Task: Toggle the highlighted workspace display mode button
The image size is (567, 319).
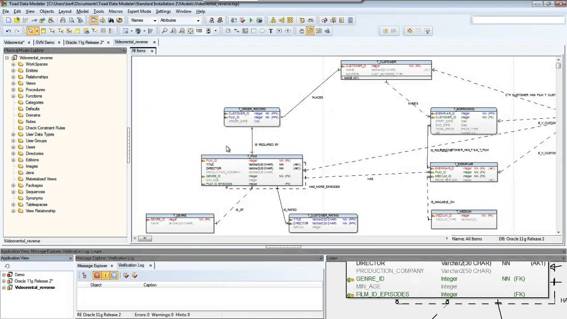Action: click(94, 20)
